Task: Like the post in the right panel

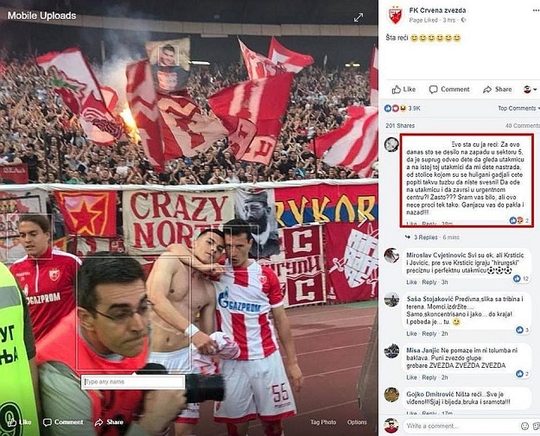Action: click(403, 89)
